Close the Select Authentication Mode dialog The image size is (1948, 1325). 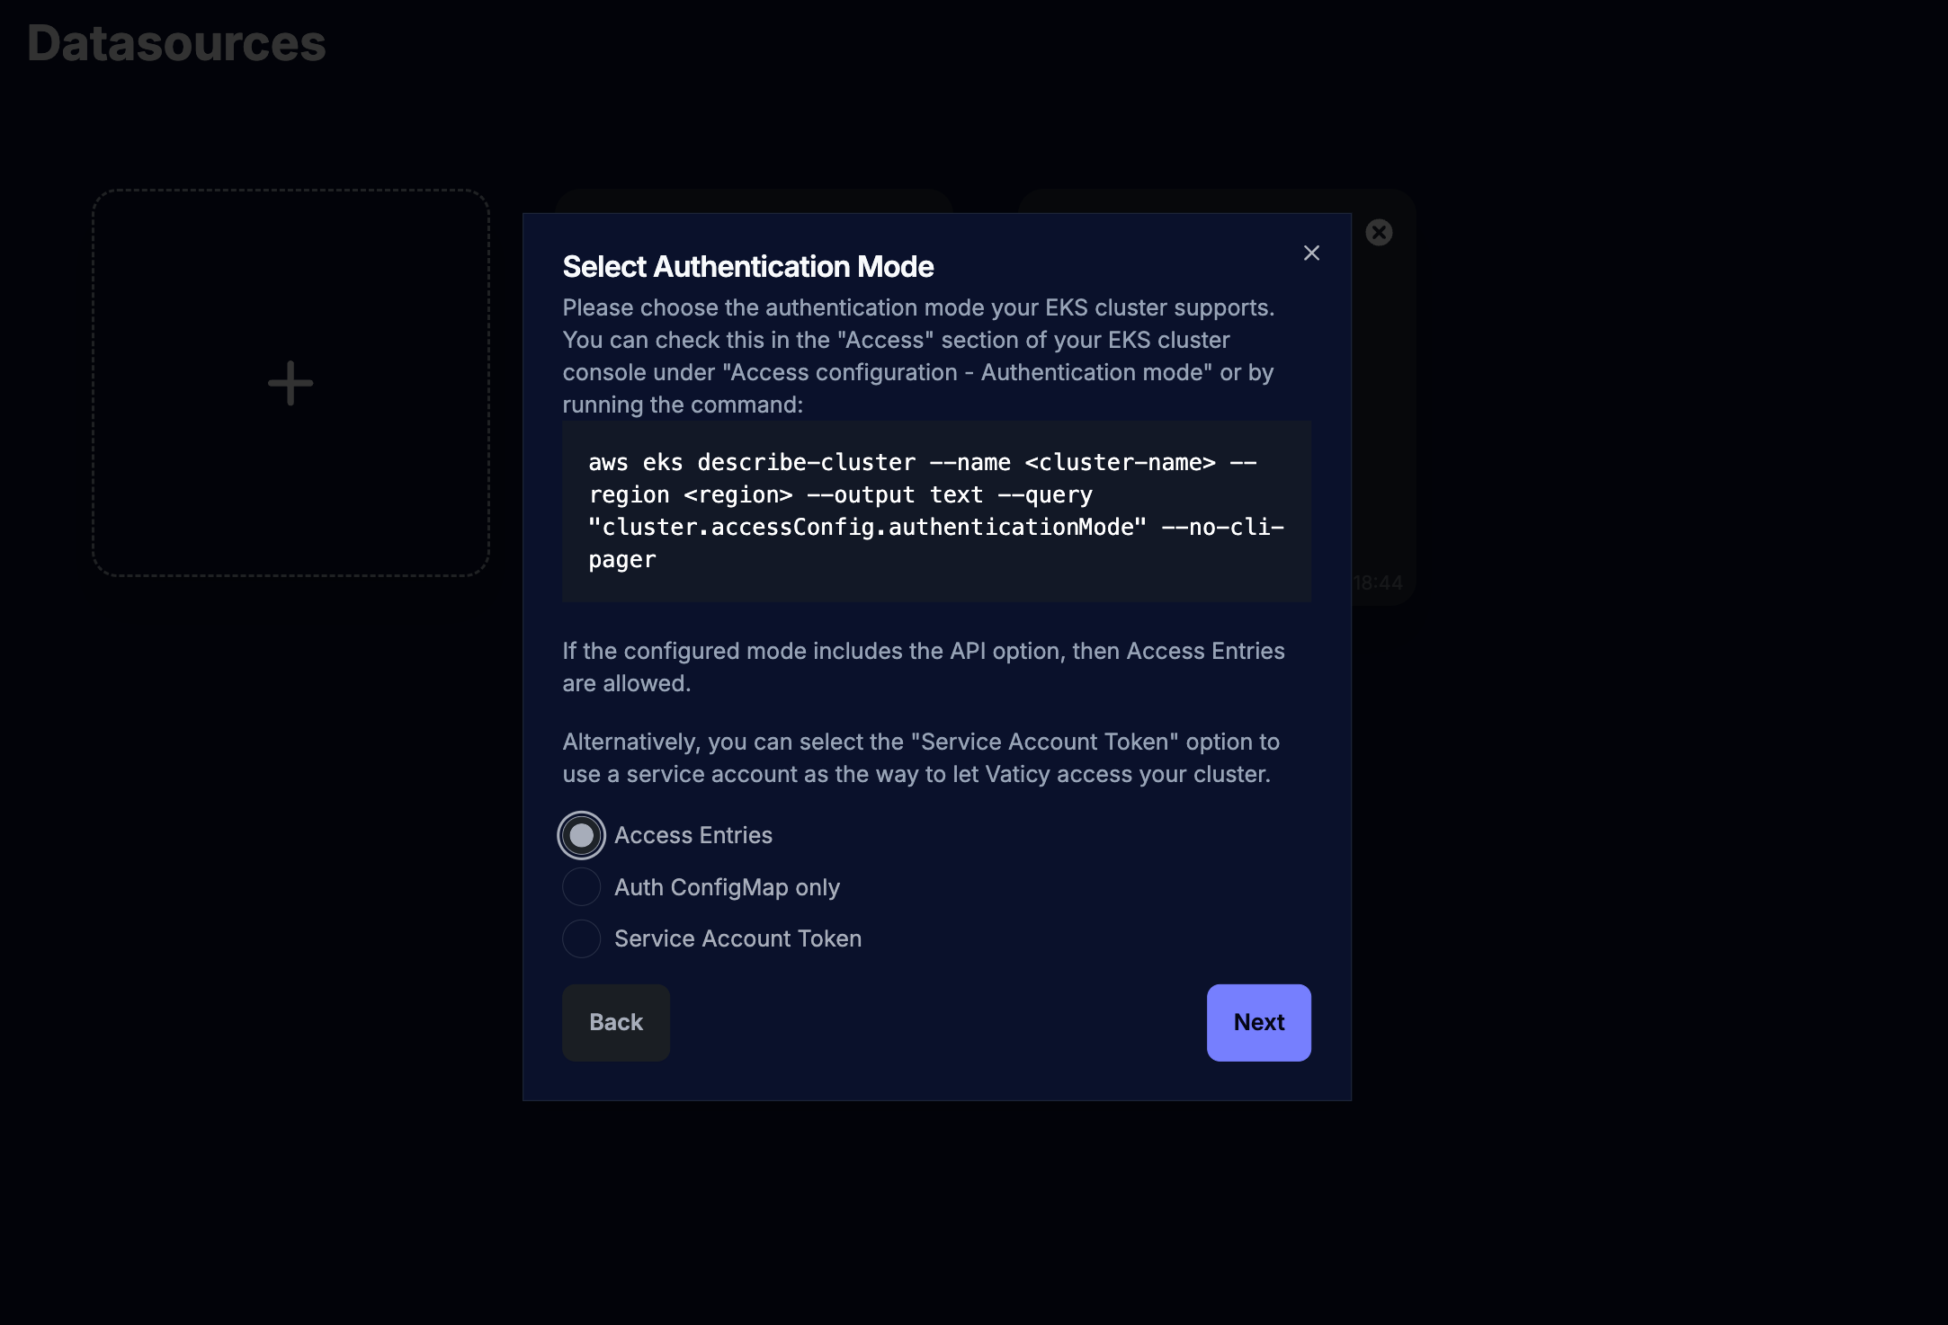1311,253
